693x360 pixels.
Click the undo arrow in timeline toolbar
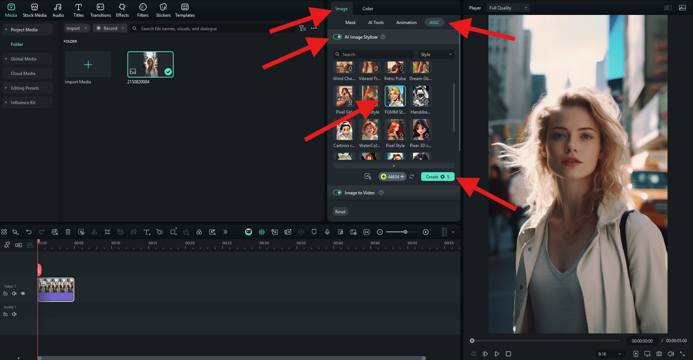click(x=29, y=232)
